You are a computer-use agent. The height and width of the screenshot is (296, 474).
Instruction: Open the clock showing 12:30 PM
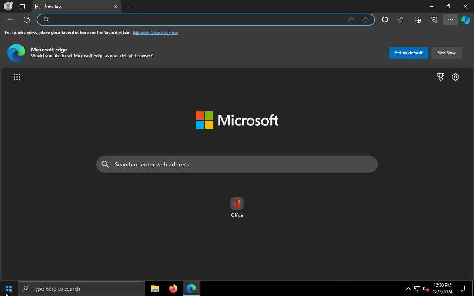[x=443, y=289]
